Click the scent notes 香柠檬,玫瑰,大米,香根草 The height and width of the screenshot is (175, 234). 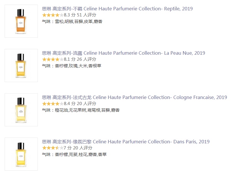(x=78, y=66)
